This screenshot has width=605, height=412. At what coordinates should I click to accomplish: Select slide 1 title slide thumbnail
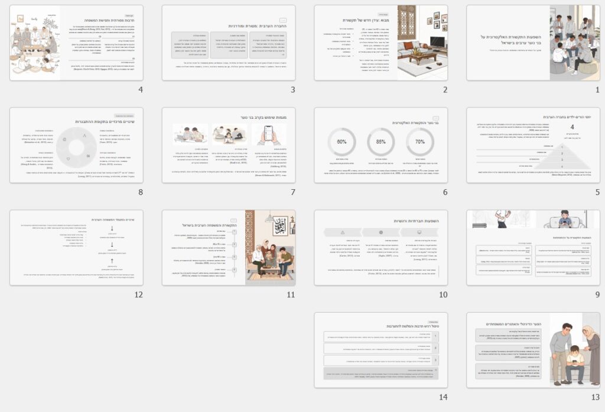pos(533,43)
